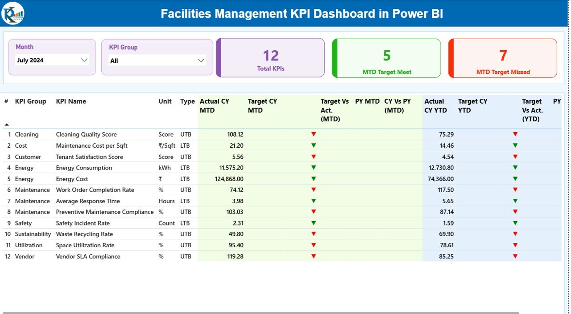Sort by the KPI Name column header

pos(71,101)
